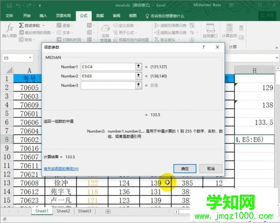Expand the formula bar
The image size is (280, 223).
[277, 58]
